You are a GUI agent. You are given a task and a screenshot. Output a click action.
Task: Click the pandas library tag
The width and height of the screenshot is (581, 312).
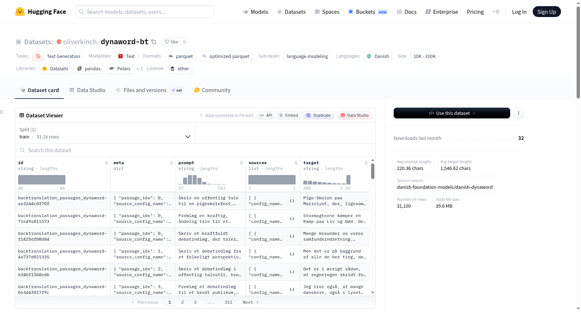point(89,68)
